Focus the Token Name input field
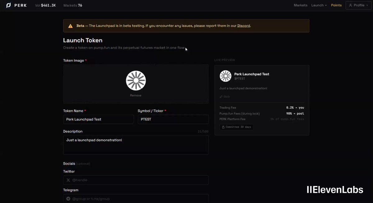The image size is (373, 203). (x=99, y=119)
